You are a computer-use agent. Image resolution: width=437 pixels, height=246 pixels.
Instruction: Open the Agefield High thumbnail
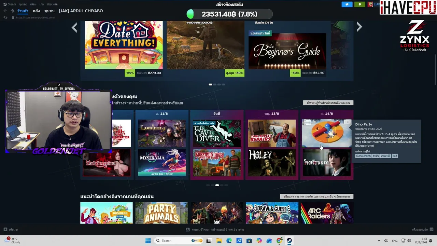pyautogui.click(x=217, y=163)
